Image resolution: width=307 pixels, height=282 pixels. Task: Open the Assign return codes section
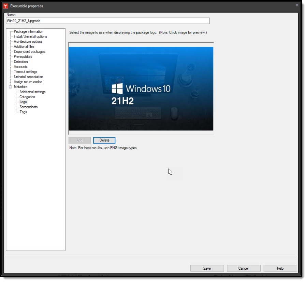[28, 82]
